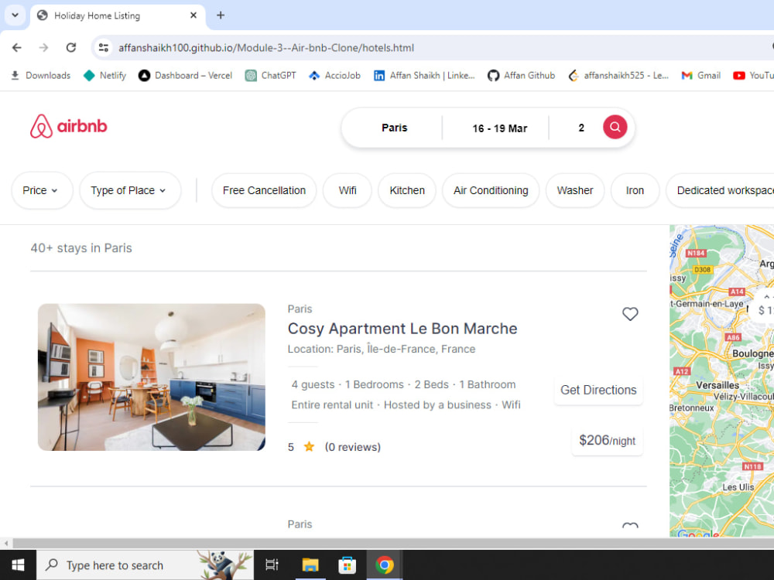Click the Windows taskbar search box

tap(146, 565)
